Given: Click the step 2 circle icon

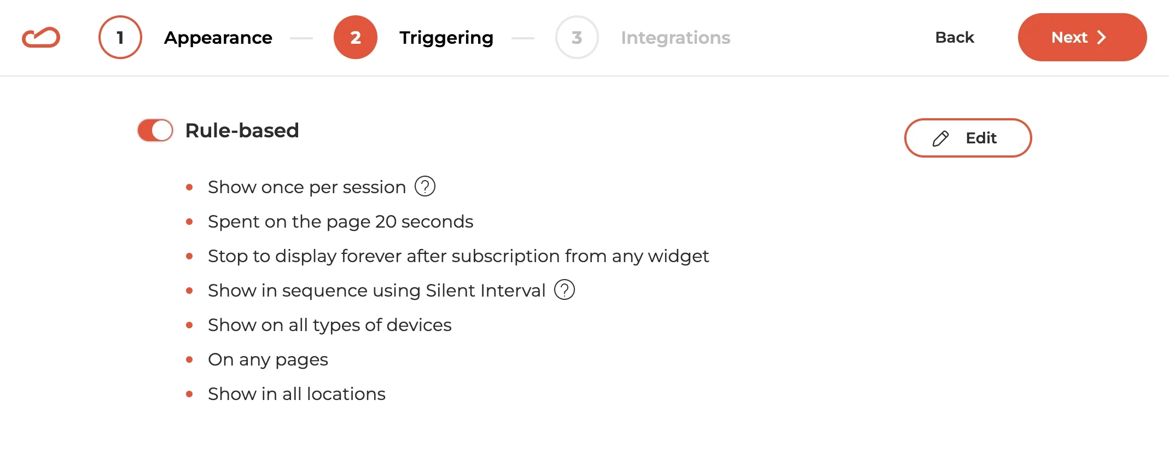Looking at the screenshot, I should point(356,37).
